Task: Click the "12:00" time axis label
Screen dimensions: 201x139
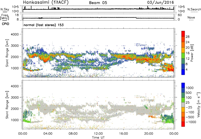Action: (x=98, y=134)
